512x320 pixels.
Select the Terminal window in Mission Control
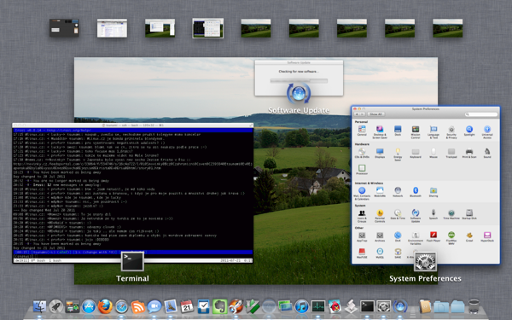[x=132, y=193]
